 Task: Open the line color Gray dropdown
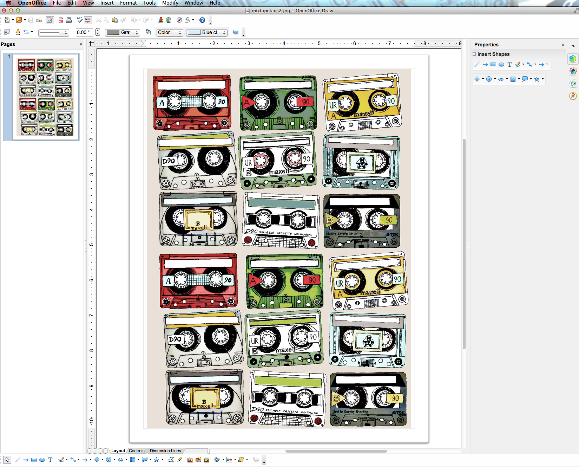[123, 32]
